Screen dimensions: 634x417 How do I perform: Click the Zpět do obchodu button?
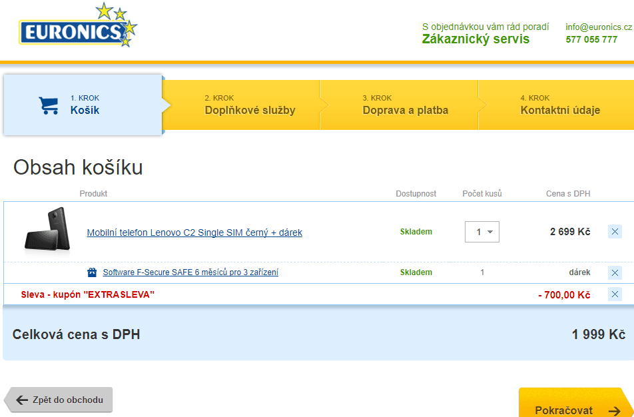(x=59, y=400)
